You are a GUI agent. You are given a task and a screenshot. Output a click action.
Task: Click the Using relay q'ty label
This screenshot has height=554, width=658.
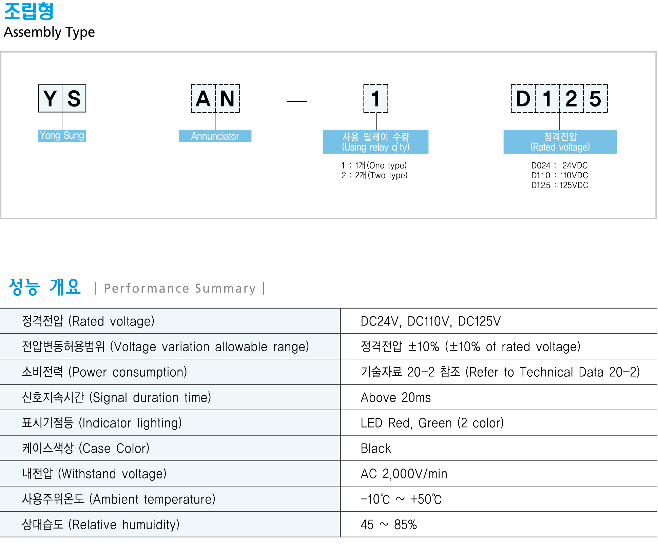(375, 142)
